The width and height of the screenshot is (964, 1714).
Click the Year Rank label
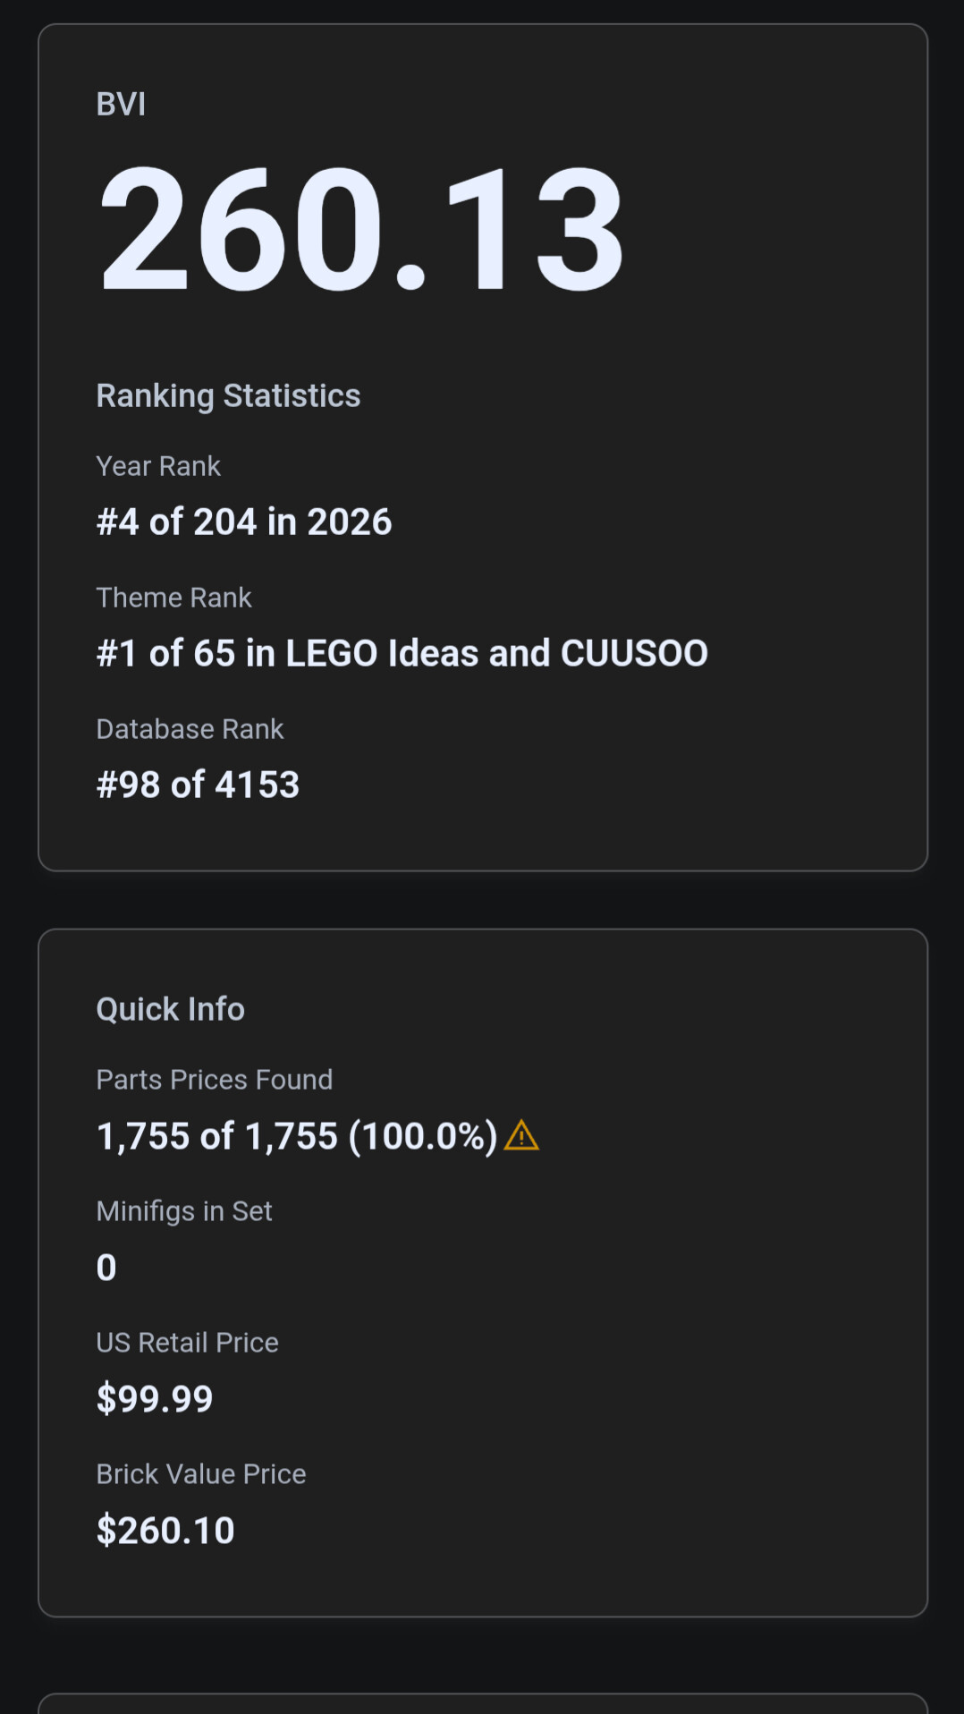point(158,466)
